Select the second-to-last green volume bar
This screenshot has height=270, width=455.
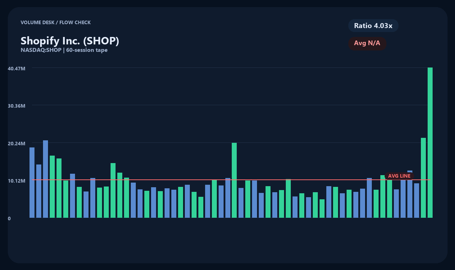pyautogui.click(x=423, y=178)
